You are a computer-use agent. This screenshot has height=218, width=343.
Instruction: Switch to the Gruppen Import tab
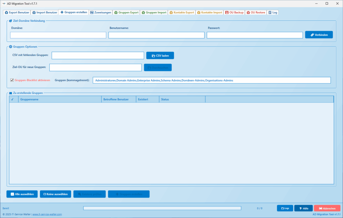click(x=154, y=12)
